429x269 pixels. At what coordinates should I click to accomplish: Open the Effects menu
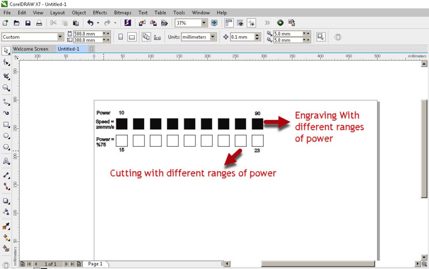100,13
